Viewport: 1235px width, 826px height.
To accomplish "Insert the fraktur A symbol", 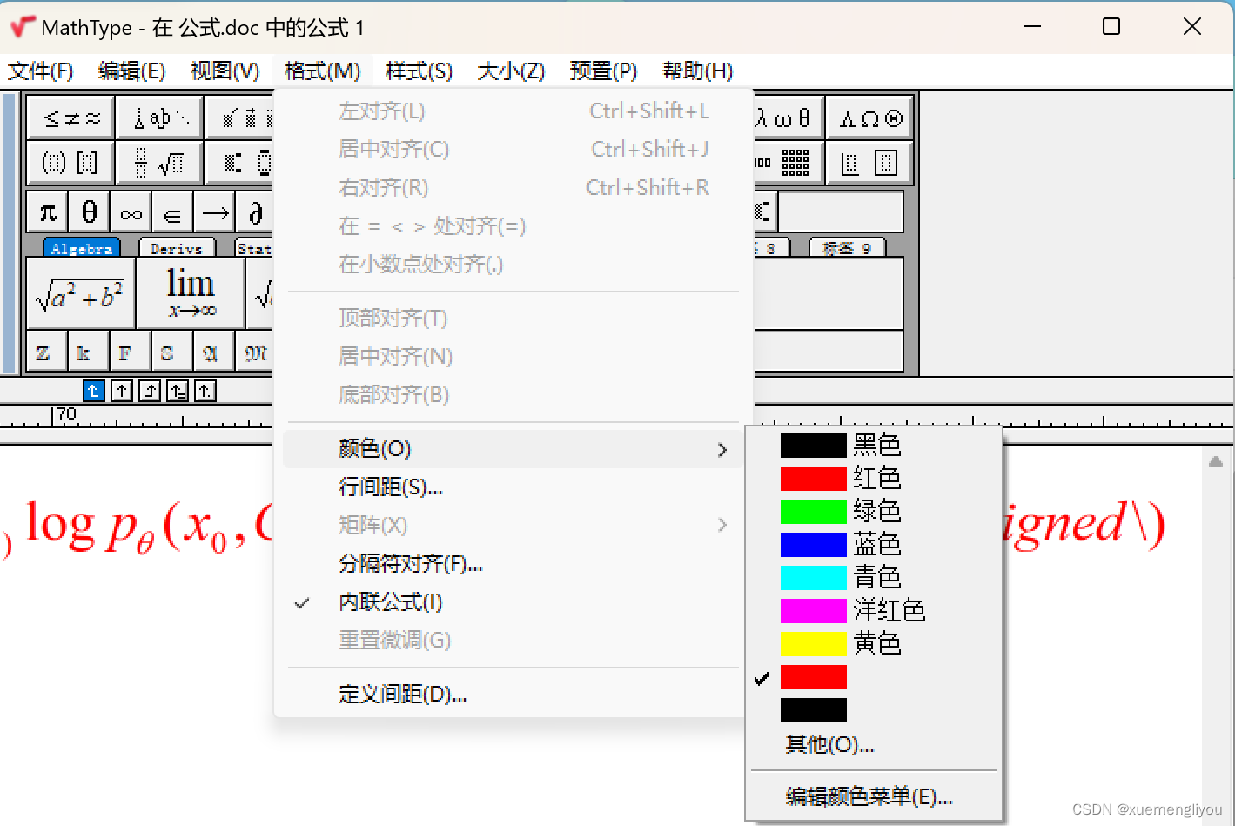I will [x=214, y=352].
